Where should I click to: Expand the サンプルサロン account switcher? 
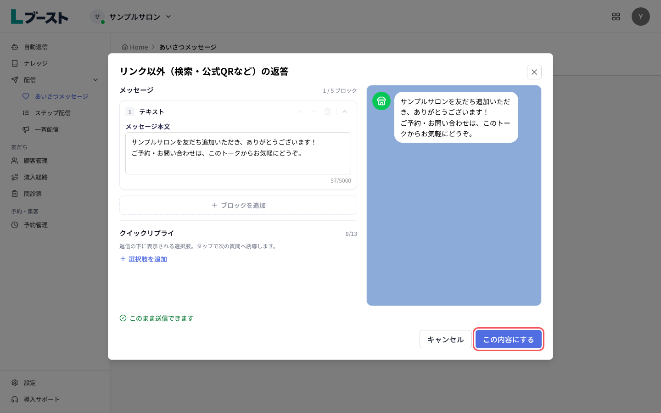pyautogui.click(x=131, y=17)
